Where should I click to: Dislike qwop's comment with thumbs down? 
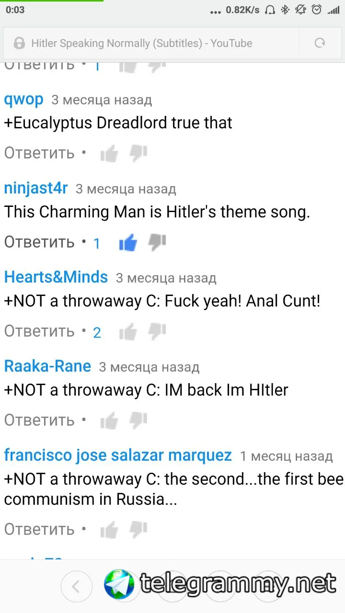coord(138,153)
